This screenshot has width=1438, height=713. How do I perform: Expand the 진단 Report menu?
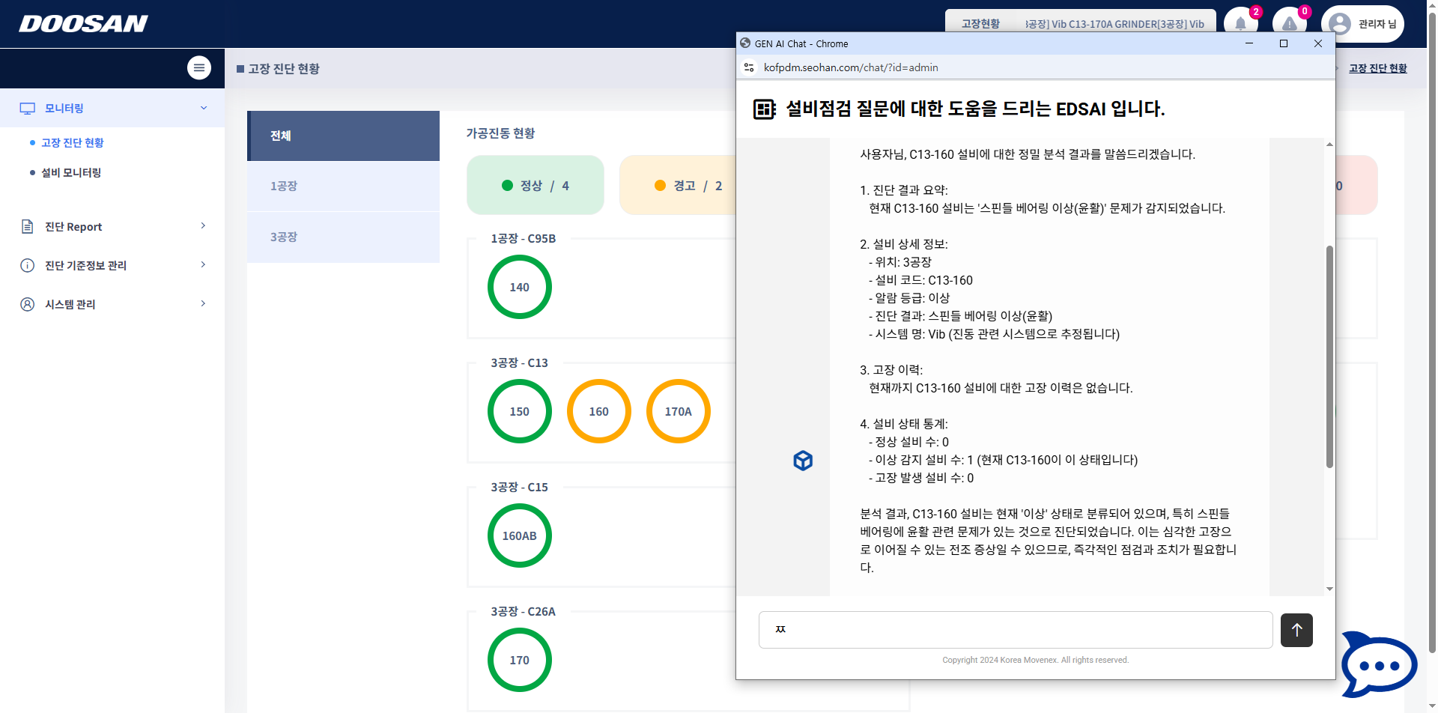(x=112, y=226)
